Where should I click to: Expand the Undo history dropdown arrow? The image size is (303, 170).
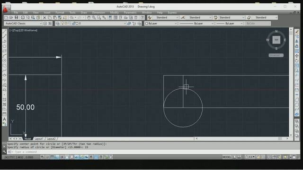75,17
